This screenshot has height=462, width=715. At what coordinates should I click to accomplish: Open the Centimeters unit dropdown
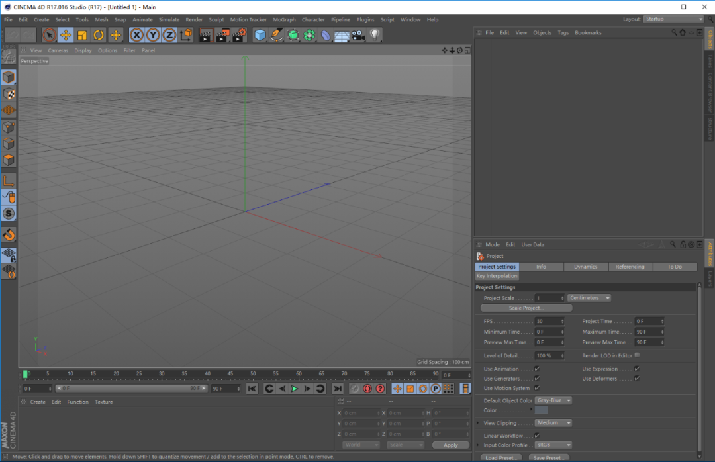[x=589, y=298]
